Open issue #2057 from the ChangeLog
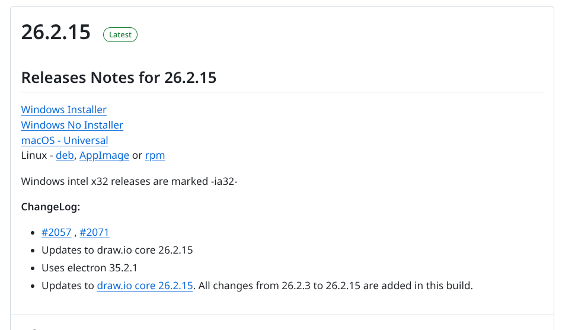This screenshot has height=330, width=575. click(x=56, y=232)
